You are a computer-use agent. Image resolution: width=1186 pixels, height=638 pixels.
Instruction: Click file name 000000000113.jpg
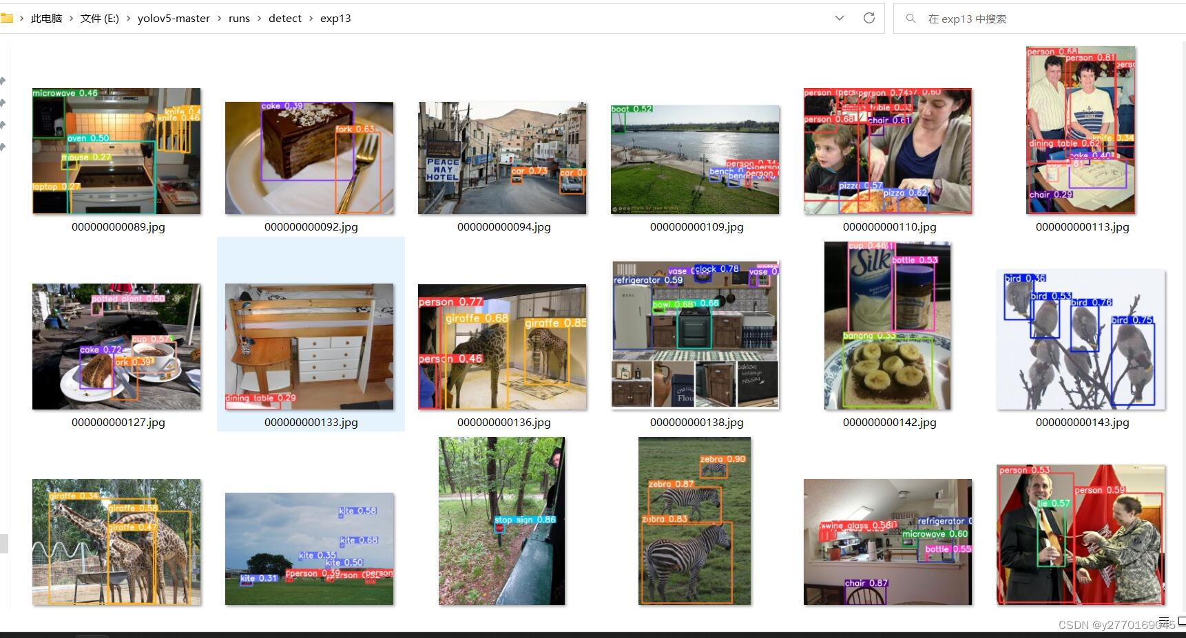(x=1083, y=227)
